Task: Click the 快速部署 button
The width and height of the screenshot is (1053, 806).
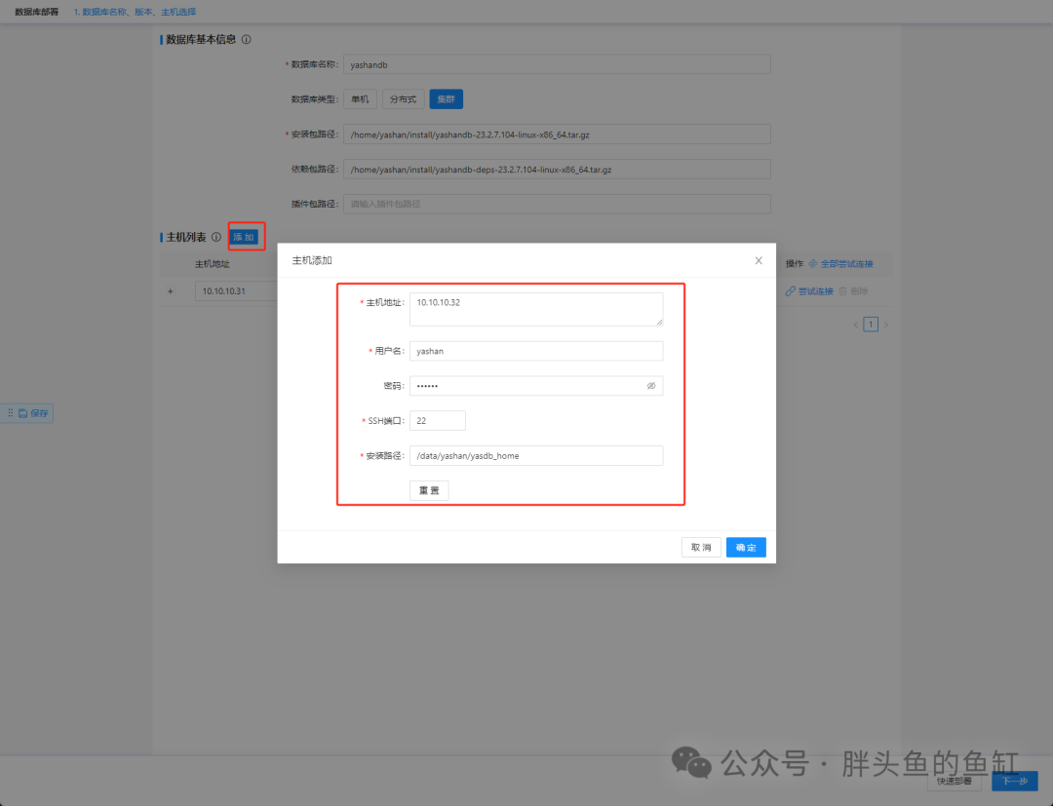Action: point(955,782)
